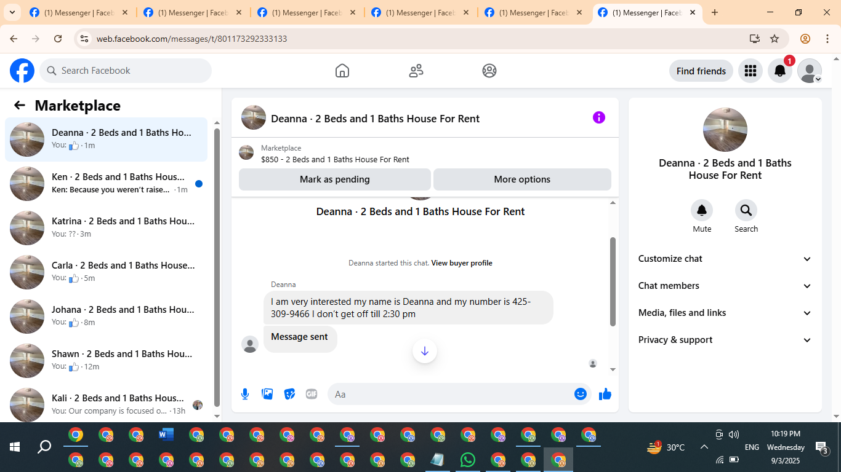The height and width of the screenshot is (472, 841).
Task: Select Deanna's conversation in the list
Action: (107, 140)
